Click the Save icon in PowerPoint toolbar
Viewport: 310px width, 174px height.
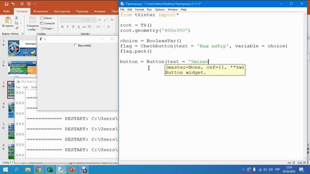click(x=6, y=4)
